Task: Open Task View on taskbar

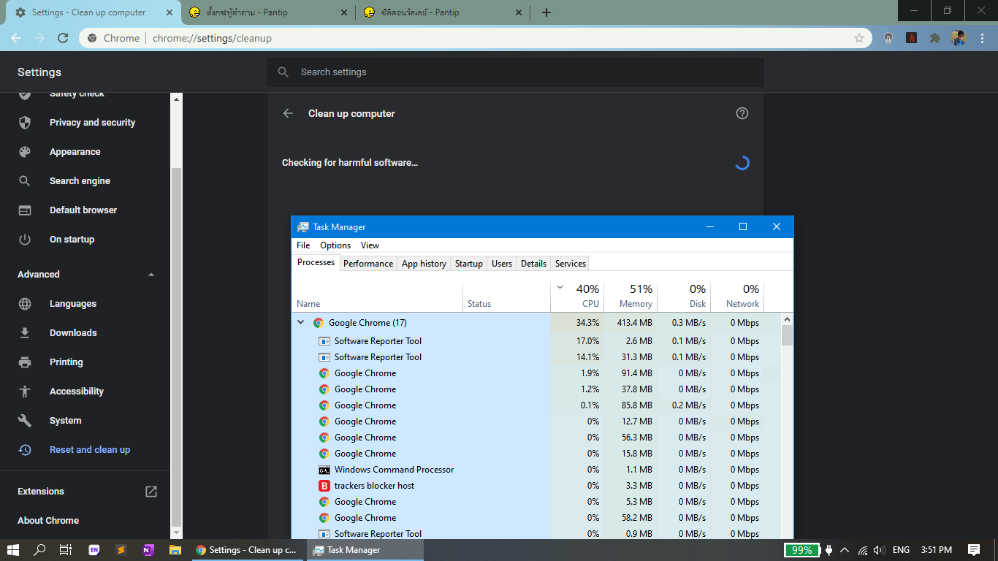Action: pyautogui.click(x=66, y=550)
